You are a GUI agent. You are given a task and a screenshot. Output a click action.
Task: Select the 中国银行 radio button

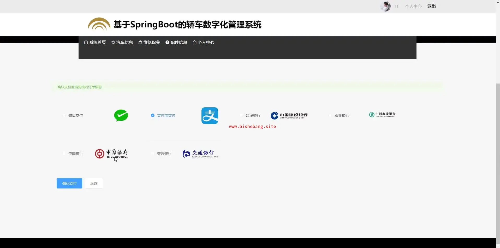(x=64, y=153)
